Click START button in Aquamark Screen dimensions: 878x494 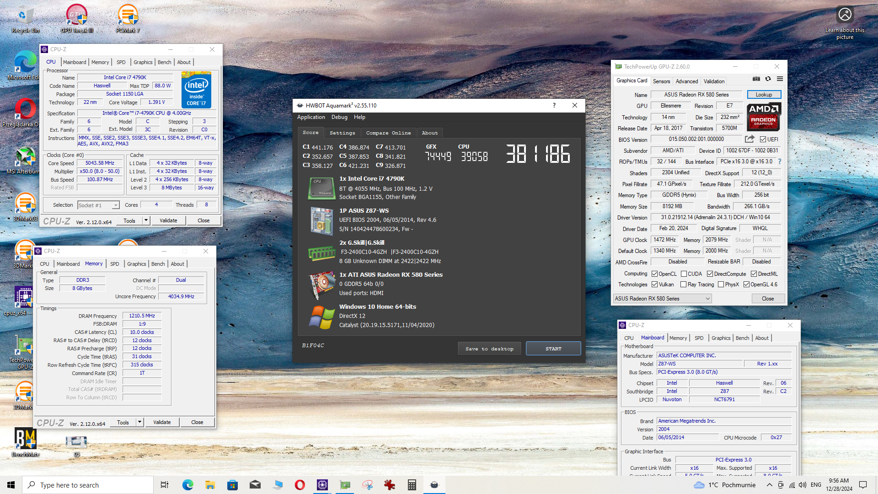(553, 349)
